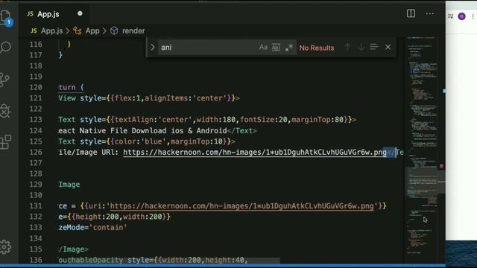The width and height of the screenshot is (477, 268).
Task: Open the Search view in the activity bar
Action: coord(5,47)
